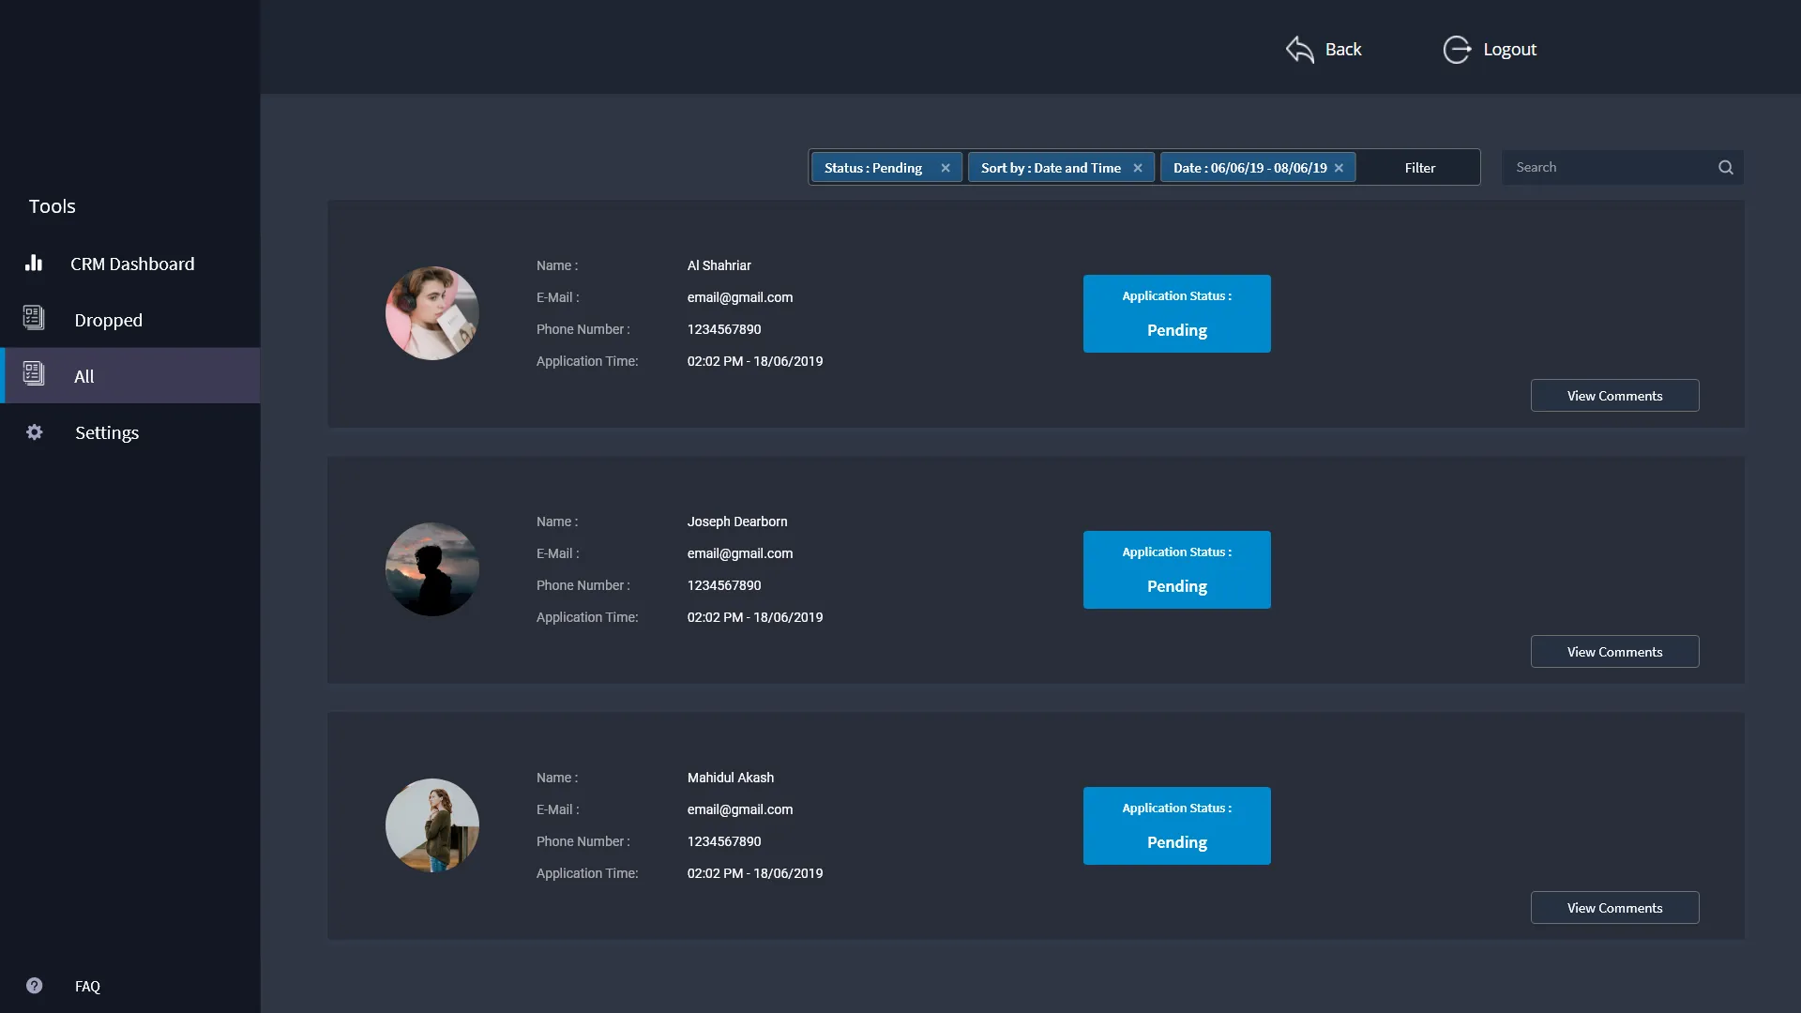Screen dimensions: 1801x1013
Task: Open Joseph Dearborn's Application Status box
Action: (x=1176, y=570)
